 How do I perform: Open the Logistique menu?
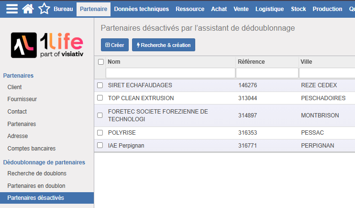(x=269, y=9)
